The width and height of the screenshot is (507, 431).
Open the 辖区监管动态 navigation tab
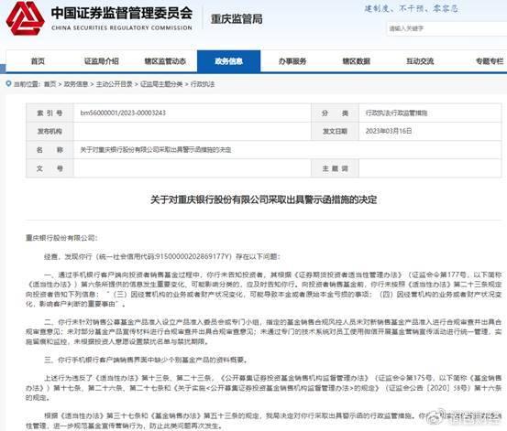pyautogui.click(x=165, y=61)
